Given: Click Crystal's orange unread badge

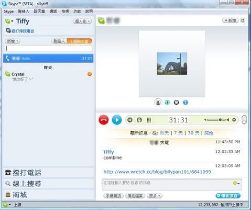Looking at the screenshot, I should point(90,74).
